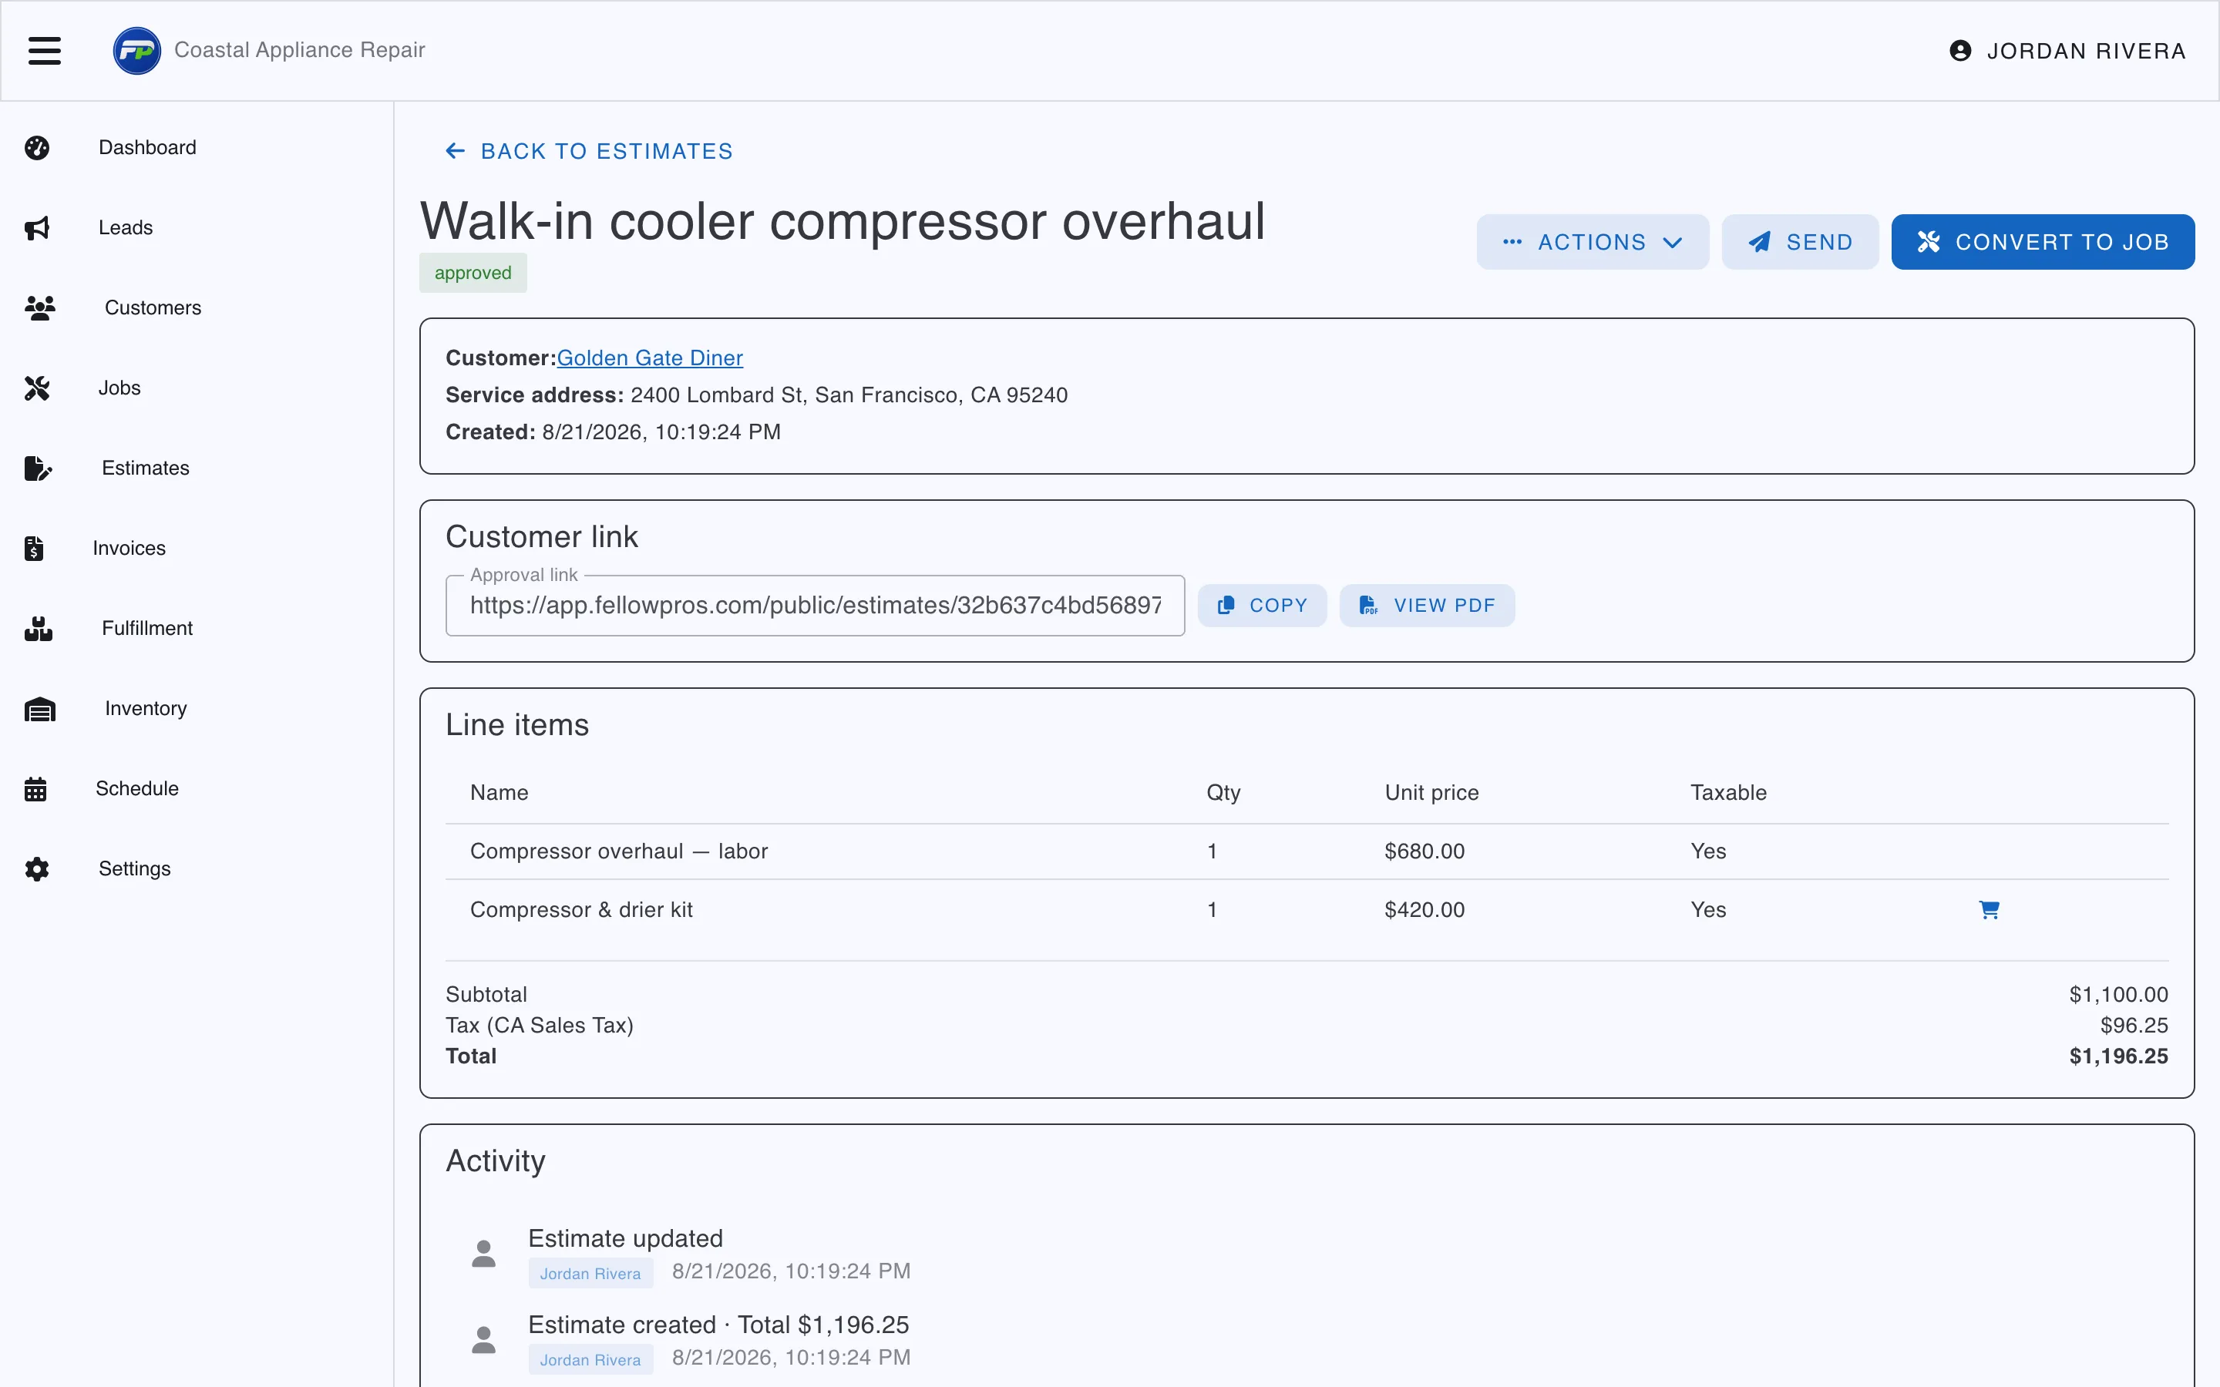Open the Schedule page
Viewport: 2220px width, 1387px height.
pos(197,789)
